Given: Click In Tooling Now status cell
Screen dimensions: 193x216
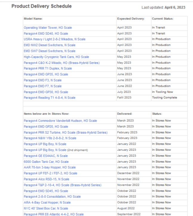Looking at the screenshot, I should click(x=162, y=92).
